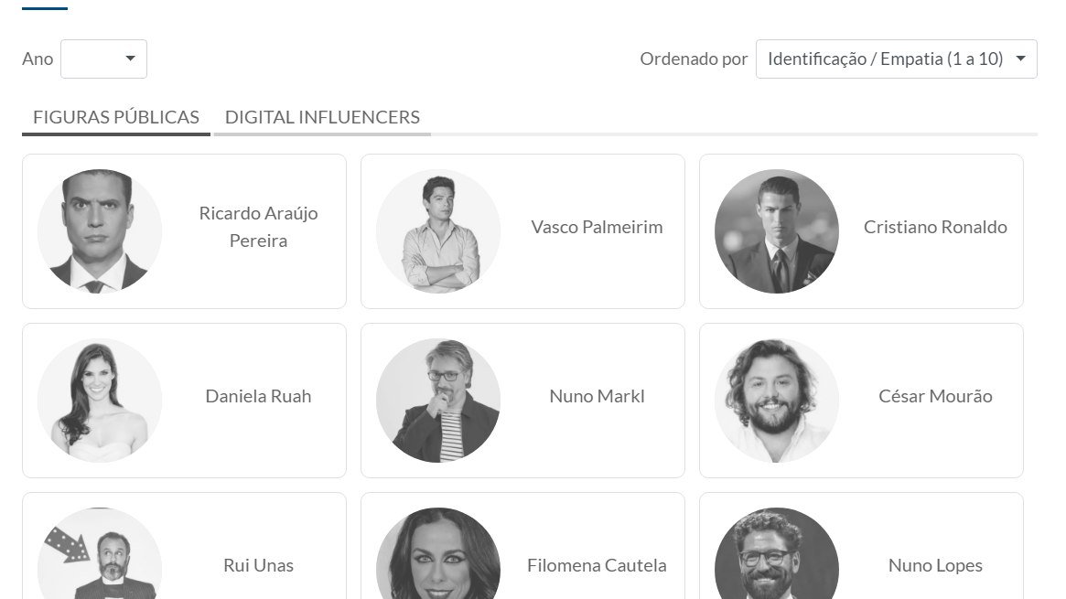This screenshot has height=599, width=1066.
Task: Click Daniela Ruah's portrait photo
Action: coord(100,401)
